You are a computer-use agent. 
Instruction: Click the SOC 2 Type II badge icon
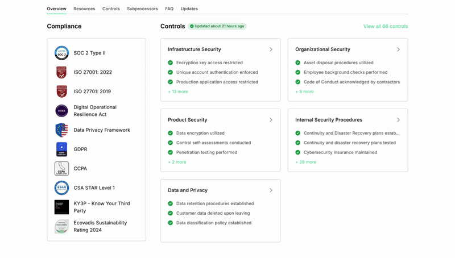[61, 53]
